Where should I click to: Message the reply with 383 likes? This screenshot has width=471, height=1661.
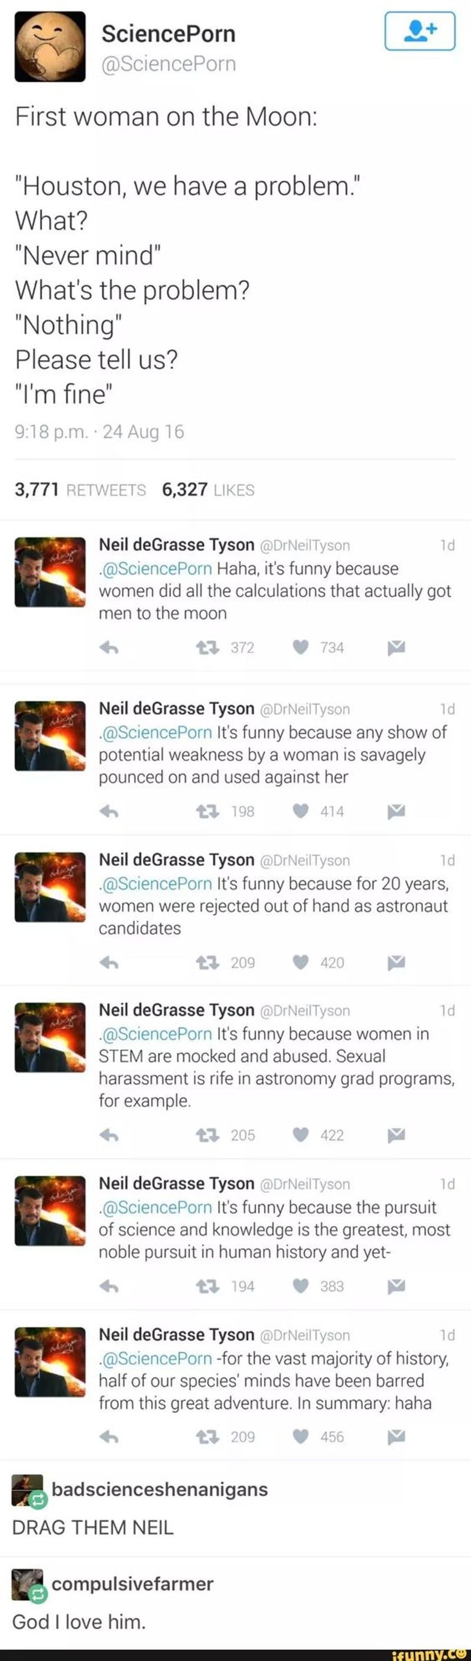(396, 1286)
